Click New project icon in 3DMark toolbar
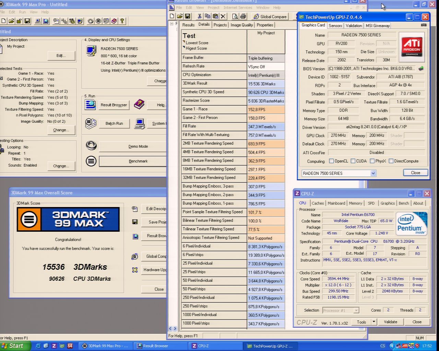439x351 pixels. coord(3,21)
